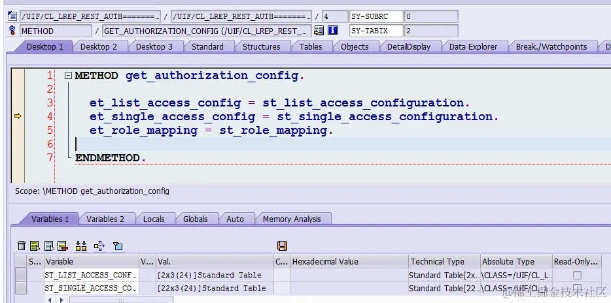The image size is (611, 303).
Task: Click the ENDMETHOD statement on line 7
Action: tap(111, 157)
